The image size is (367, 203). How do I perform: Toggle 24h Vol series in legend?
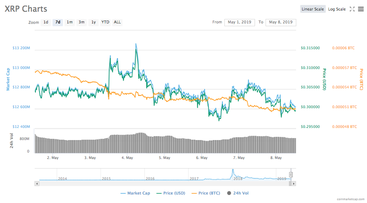238,193
